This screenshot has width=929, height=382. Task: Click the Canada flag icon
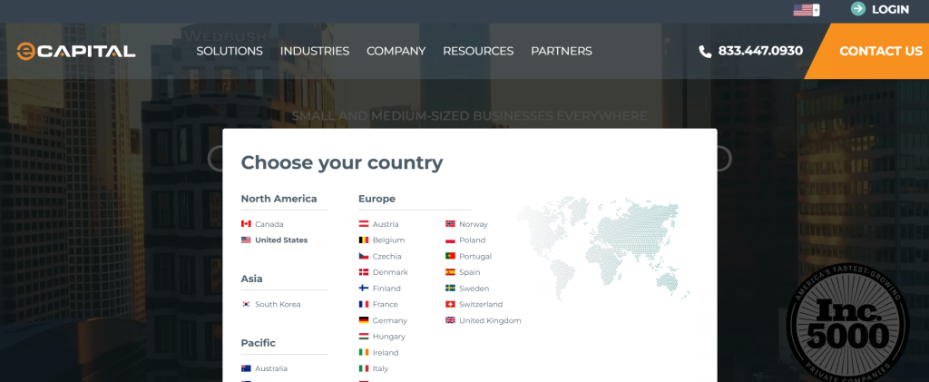click(x=246, y=224)
